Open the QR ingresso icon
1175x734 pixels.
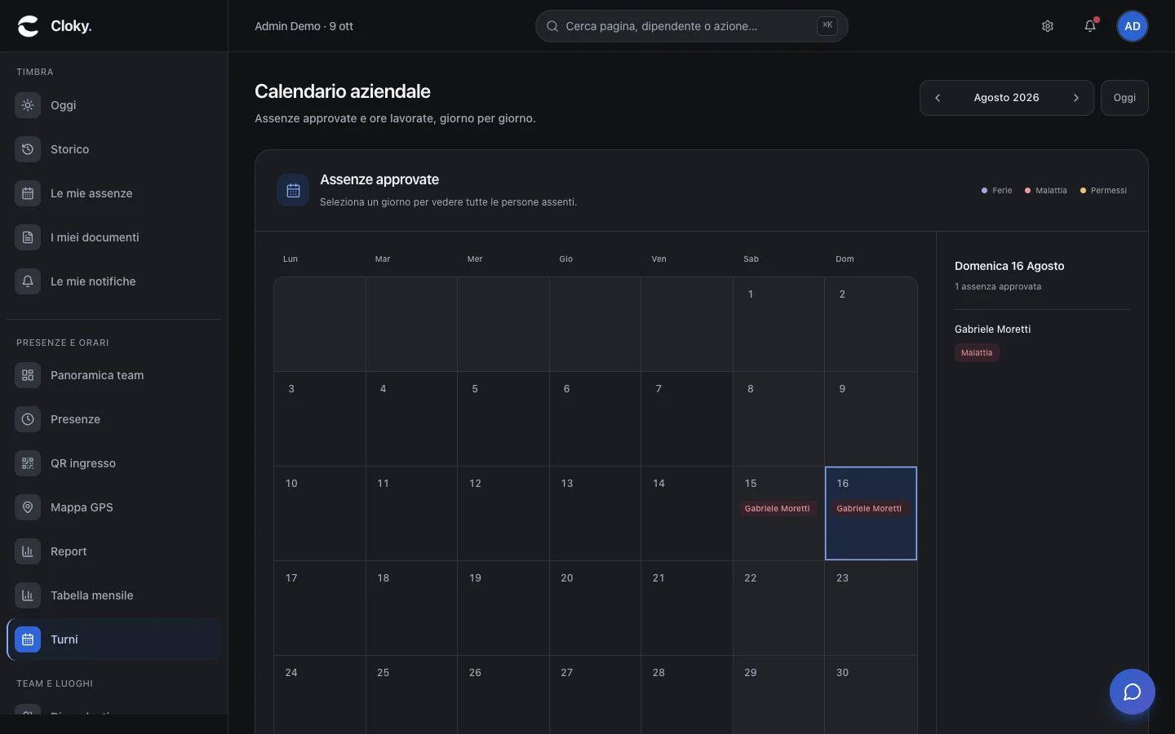pyautogui.click(x=28, y=463)
